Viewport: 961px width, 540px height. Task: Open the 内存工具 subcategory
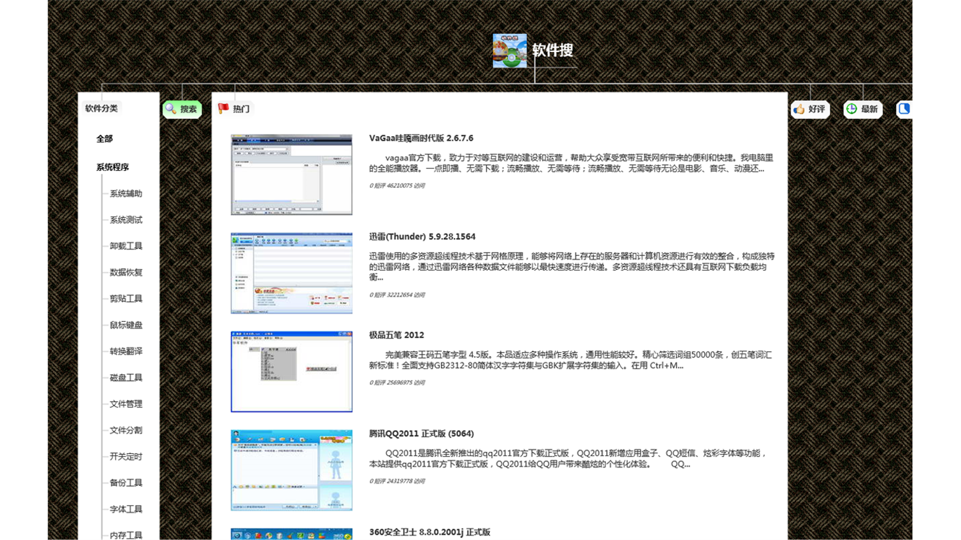click(x=126, y=535)
